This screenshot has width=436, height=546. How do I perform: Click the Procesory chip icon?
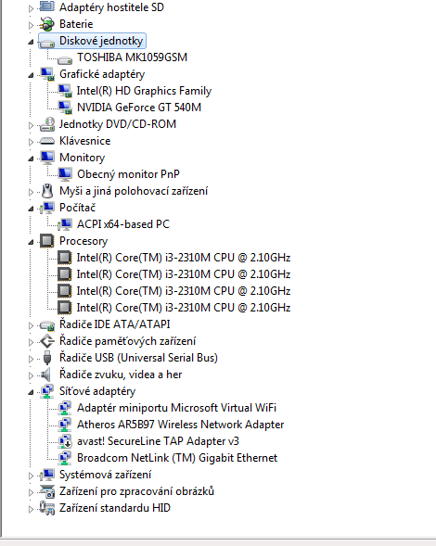[x=47, y=241]
